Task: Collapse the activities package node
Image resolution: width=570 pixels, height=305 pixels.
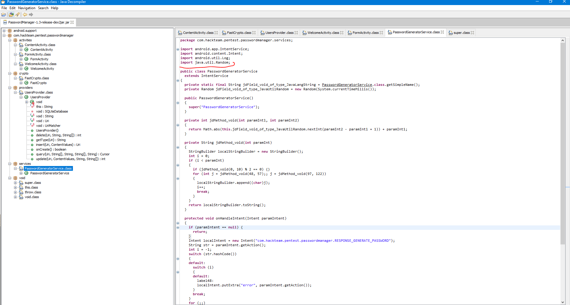Action: tap(10, 40)
